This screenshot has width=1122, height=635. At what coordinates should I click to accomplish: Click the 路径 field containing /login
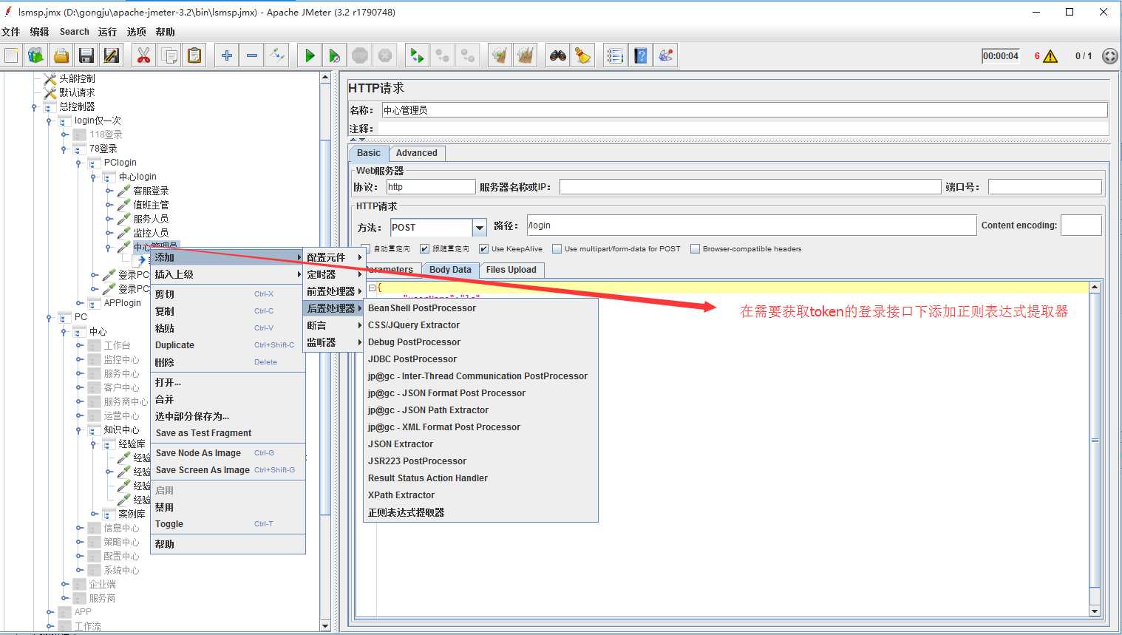pos(751,225)
